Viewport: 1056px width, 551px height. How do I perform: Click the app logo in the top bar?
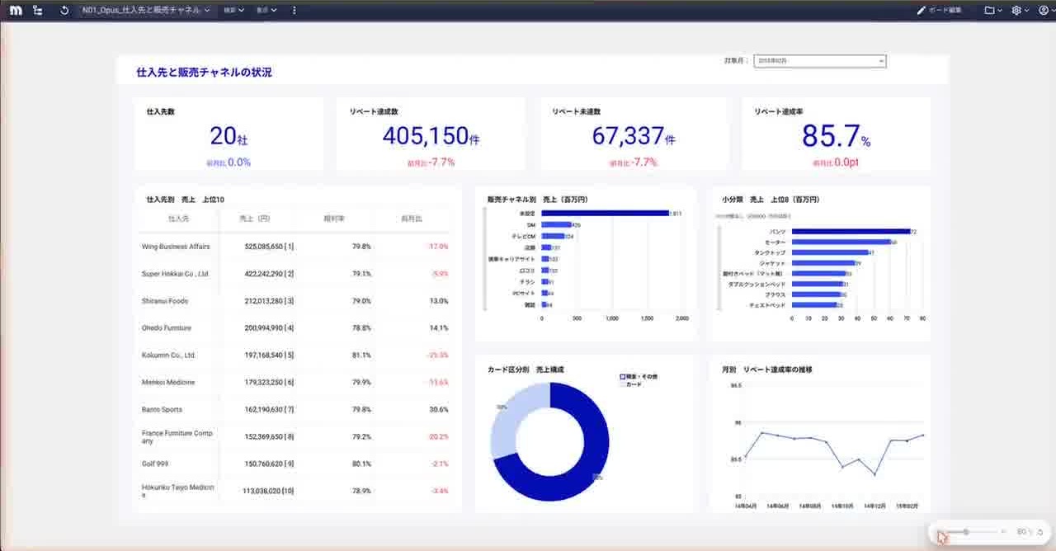pyautogui.click(x=15, y=11)
